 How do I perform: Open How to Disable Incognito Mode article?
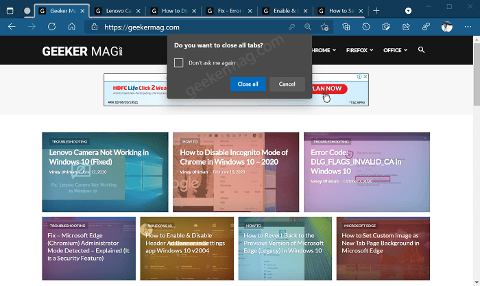coord(234,157)
